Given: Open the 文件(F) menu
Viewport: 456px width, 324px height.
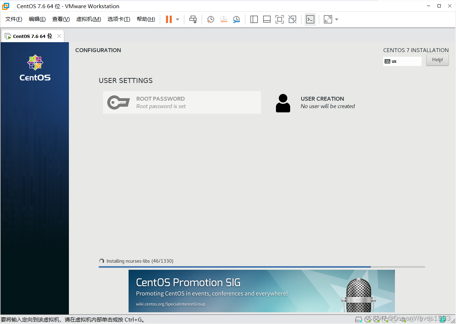Looking at the screenshot, I should click(14, 19).
